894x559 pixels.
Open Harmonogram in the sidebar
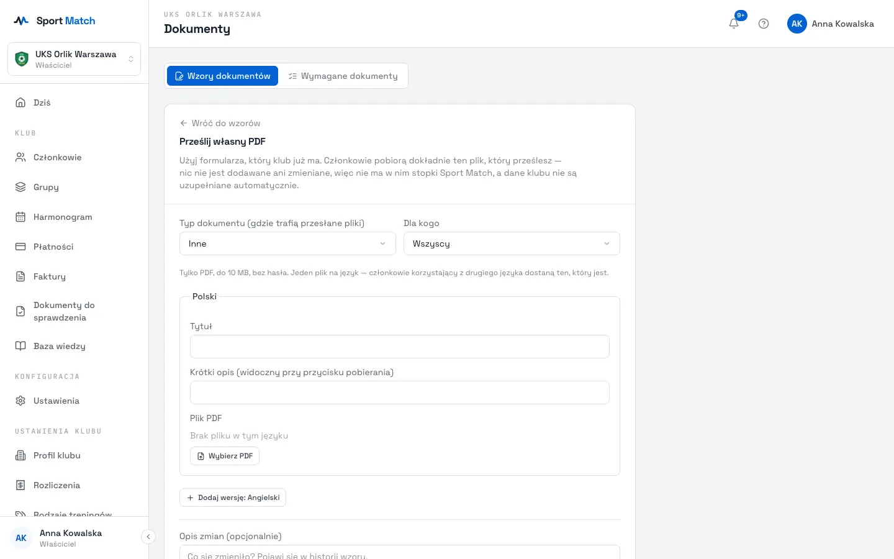coord(74,217)
